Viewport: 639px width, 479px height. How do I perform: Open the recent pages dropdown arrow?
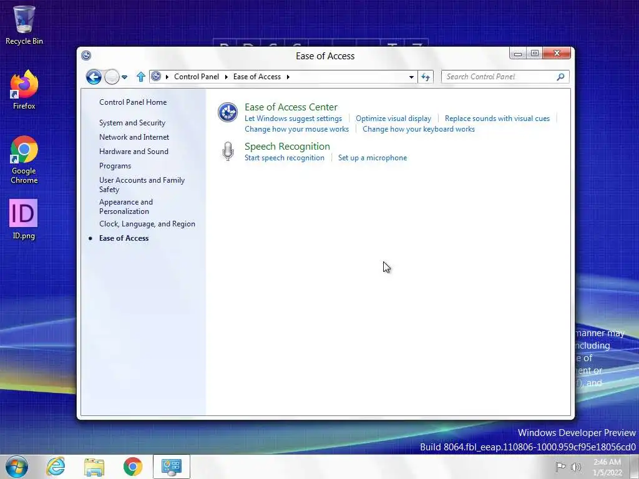click(x=125, y=77)
